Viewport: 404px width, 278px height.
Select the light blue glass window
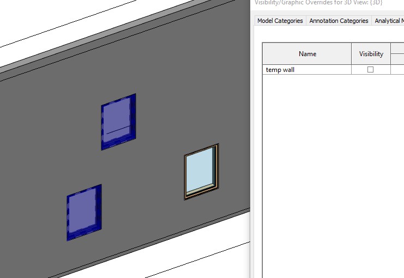click(x=201, y=172)
